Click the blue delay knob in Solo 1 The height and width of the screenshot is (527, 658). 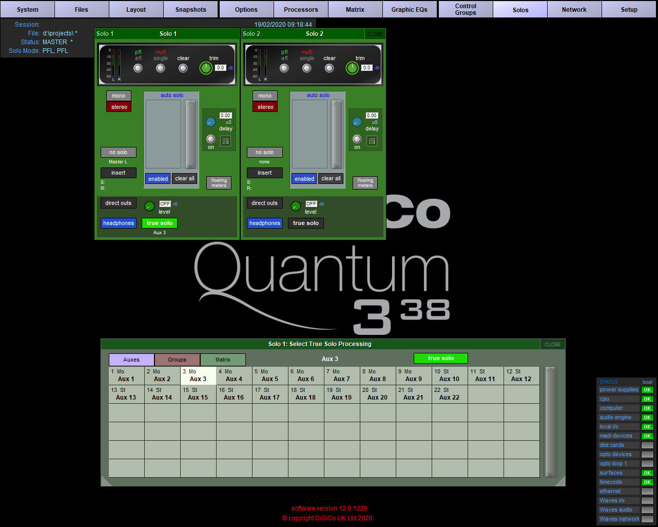pos(211,122)
